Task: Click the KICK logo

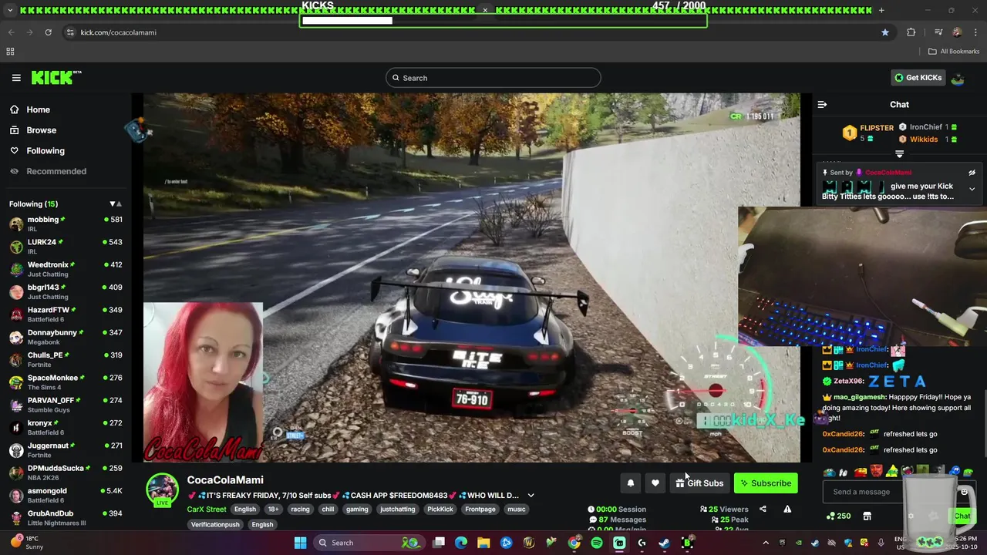Action: click(56, 78)
